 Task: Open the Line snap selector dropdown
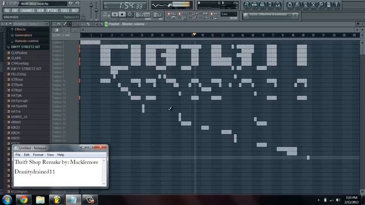pos(229,14)
